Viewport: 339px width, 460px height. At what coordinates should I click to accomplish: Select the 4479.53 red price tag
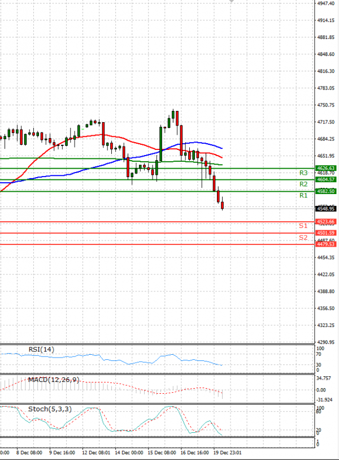coord(325,244)
